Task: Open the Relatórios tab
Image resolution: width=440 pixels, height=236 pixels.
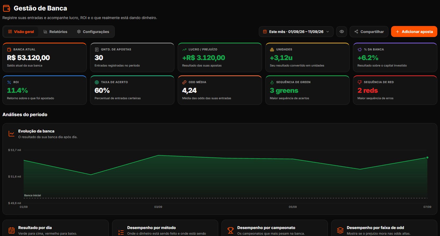Action: [x=55, y=32]
